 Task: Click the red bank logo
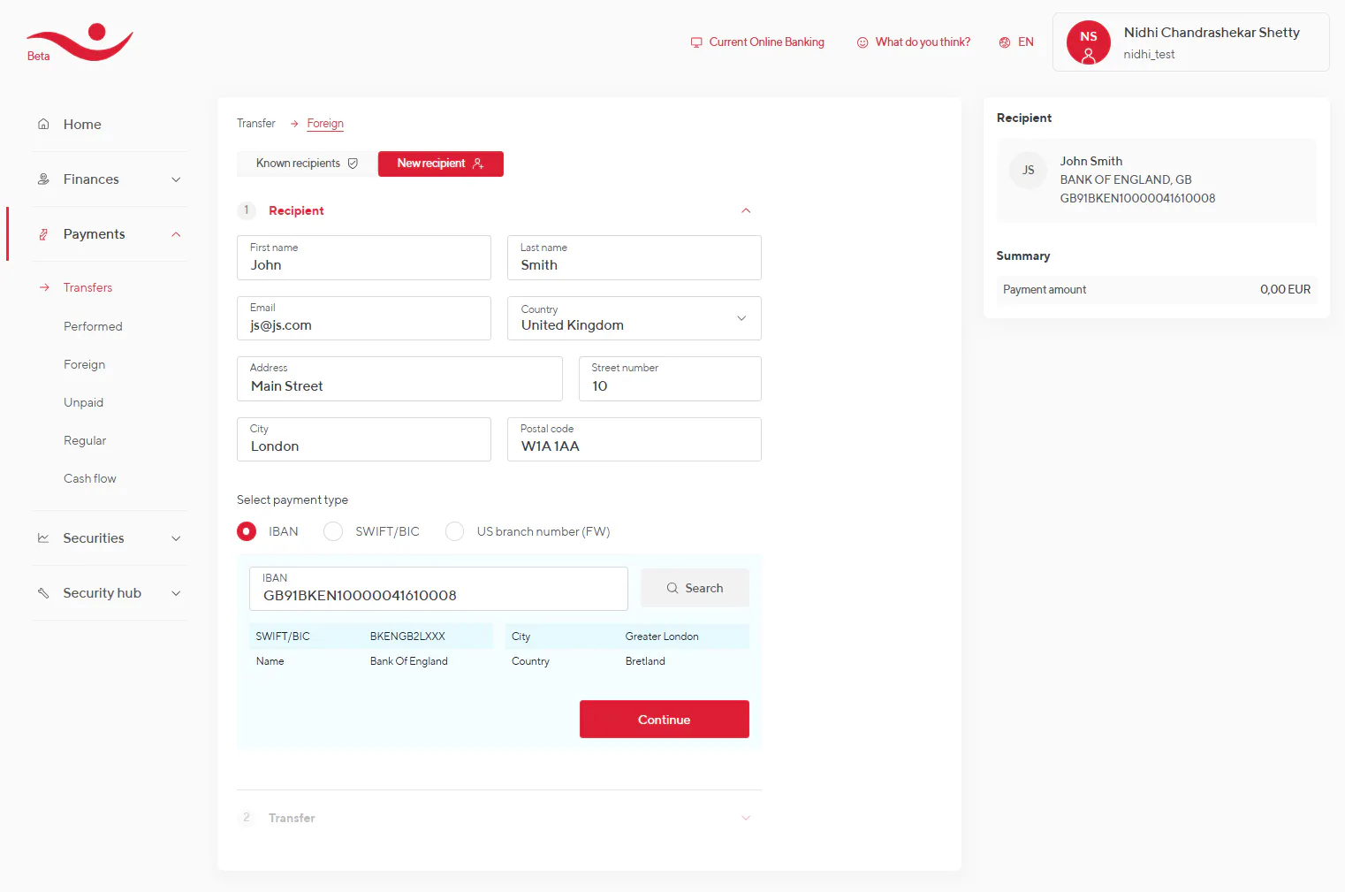[x=80, y=42]
